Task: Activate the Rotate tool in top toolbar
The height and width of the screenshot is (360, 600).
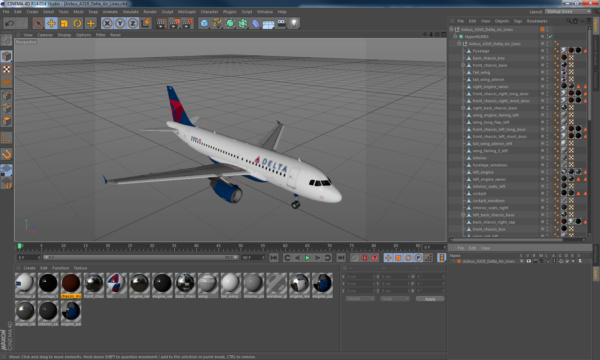Action: [x=77, y=24]
